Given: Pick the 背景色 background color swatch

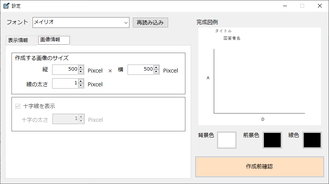Looking at the screenshot, I should [227, 140].
